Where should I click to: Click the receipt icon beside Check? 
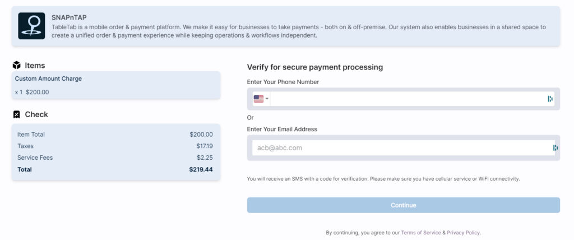[x=17, y=114]
